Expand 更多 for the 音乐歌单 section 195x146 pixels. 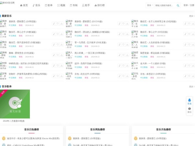tap(191, 87)
